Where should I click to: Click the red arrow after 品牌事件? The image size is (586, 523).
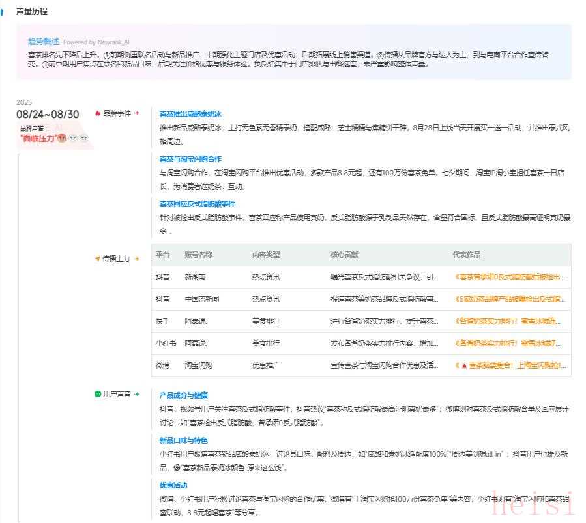(137, 113)
